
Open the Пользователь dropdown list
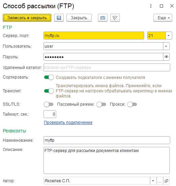(x=166, y=46)
